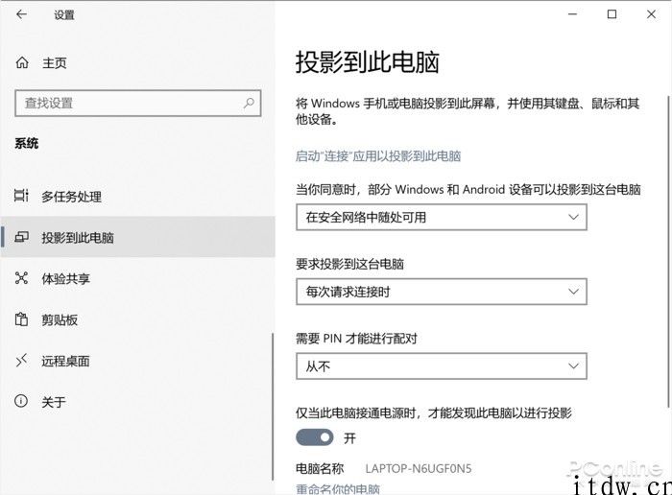Open the 主页 home page
The width and height of the screenshot is (672, 495).
54,63
